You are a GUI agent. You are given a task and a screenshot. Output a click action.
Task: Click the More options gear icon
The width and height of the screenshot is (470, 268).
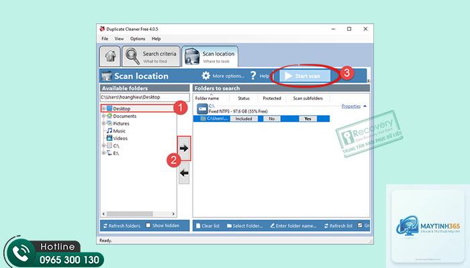pyautogui.click(x=205, y=76)
